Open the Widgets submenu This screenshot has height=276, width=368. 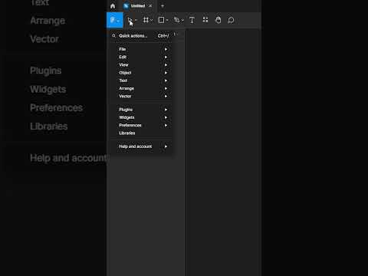pyautogui.click(x=141, y=117)
